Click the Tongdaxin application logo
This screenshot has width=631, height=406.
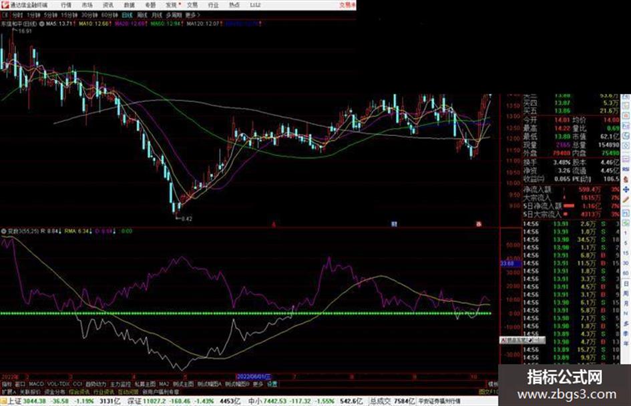(5, 5)
